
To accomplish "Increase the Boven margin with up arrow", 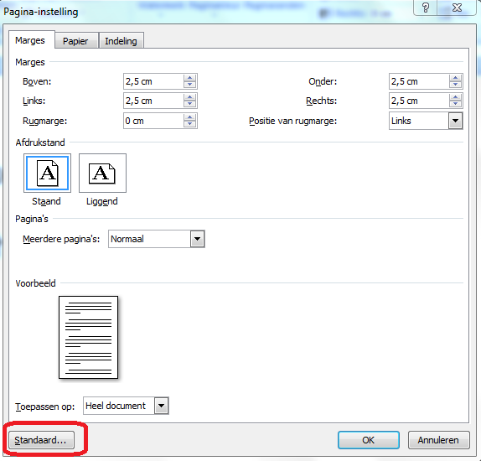I will pyautogui.click(x=190, y=78).
